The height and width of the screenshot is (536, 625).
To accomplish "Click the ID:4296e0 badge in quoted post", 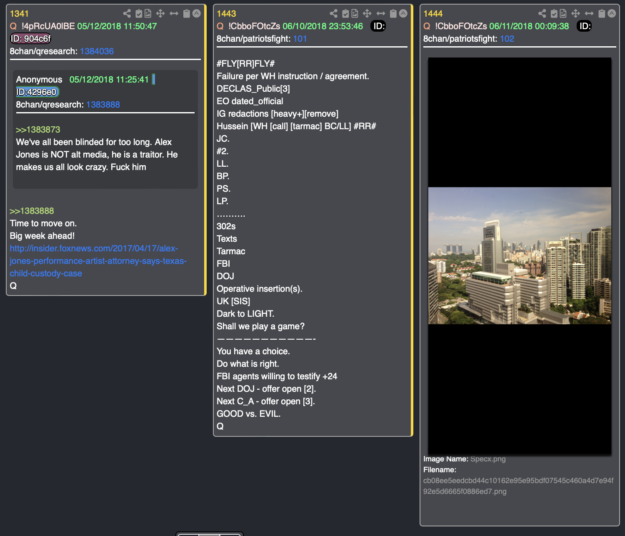I will [x=37, y=92].
